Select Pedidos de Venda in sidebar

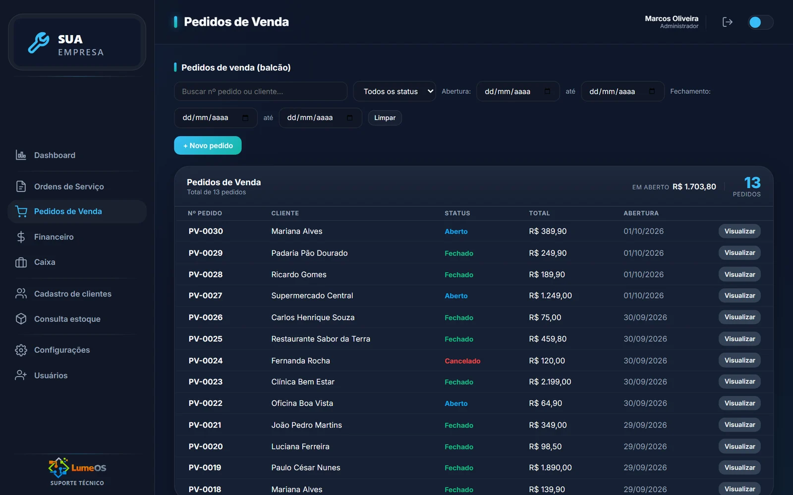pyautogui.click(x=77, y=211)
